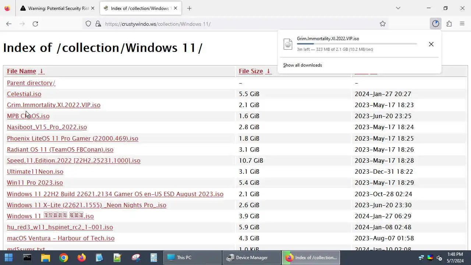Image resolution: width=471 pixels, height=265 pixels.
Task: Click Windows 11 22H2 Build 22621.2134 Gamer OS link
Action: (115, 194)
